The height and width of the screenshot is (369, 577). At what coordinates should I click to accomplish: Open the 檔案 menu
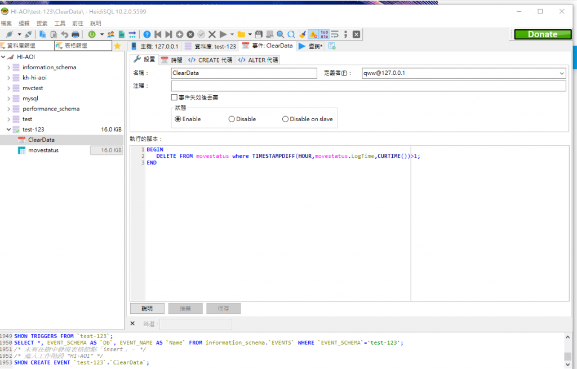(x=6, y=23)
